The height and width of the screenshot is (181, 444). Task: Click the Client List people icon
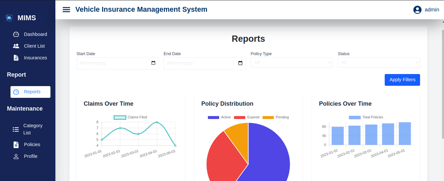(x=16, y=46)
